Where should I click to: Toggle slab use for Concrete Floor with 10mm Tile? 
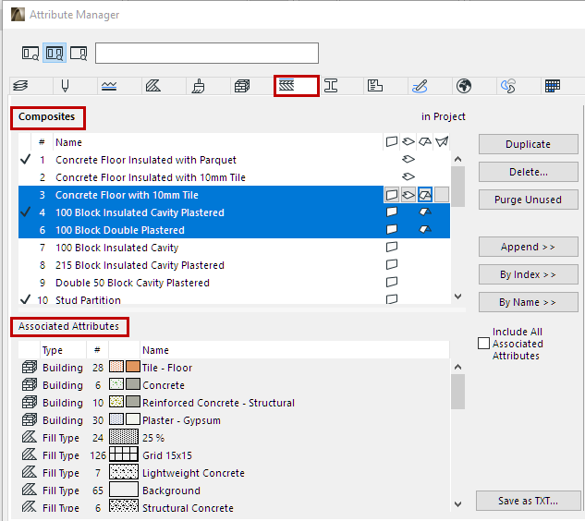[408, 195]
